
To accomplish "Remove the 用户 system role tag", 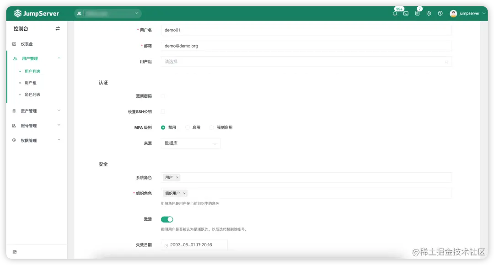I will click(177, 177).
